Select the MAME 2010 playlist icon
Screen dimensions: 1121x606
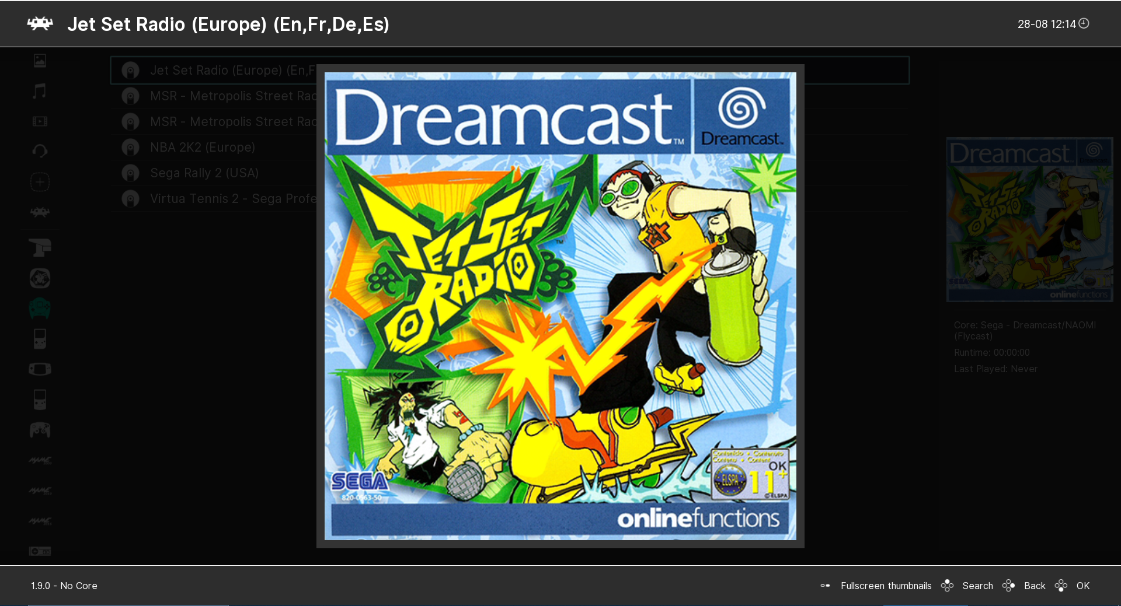point(40,491)
